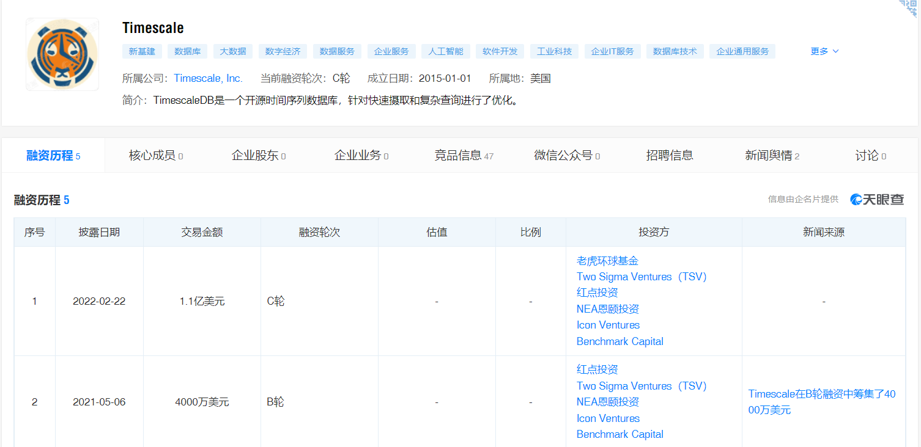Choose the 人工智能 tag

click(446, 51)
